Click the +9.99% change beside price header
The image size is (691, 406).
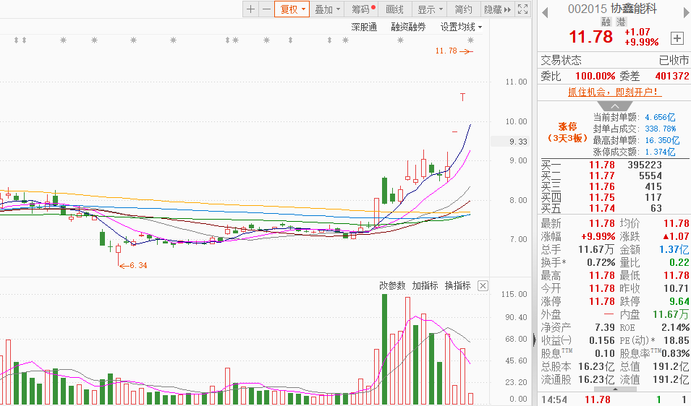coord(642,42)
